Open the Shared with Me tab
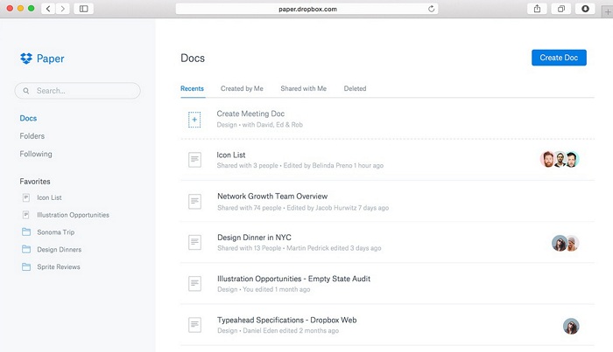613x352 pixels. (x=303, y=88)
